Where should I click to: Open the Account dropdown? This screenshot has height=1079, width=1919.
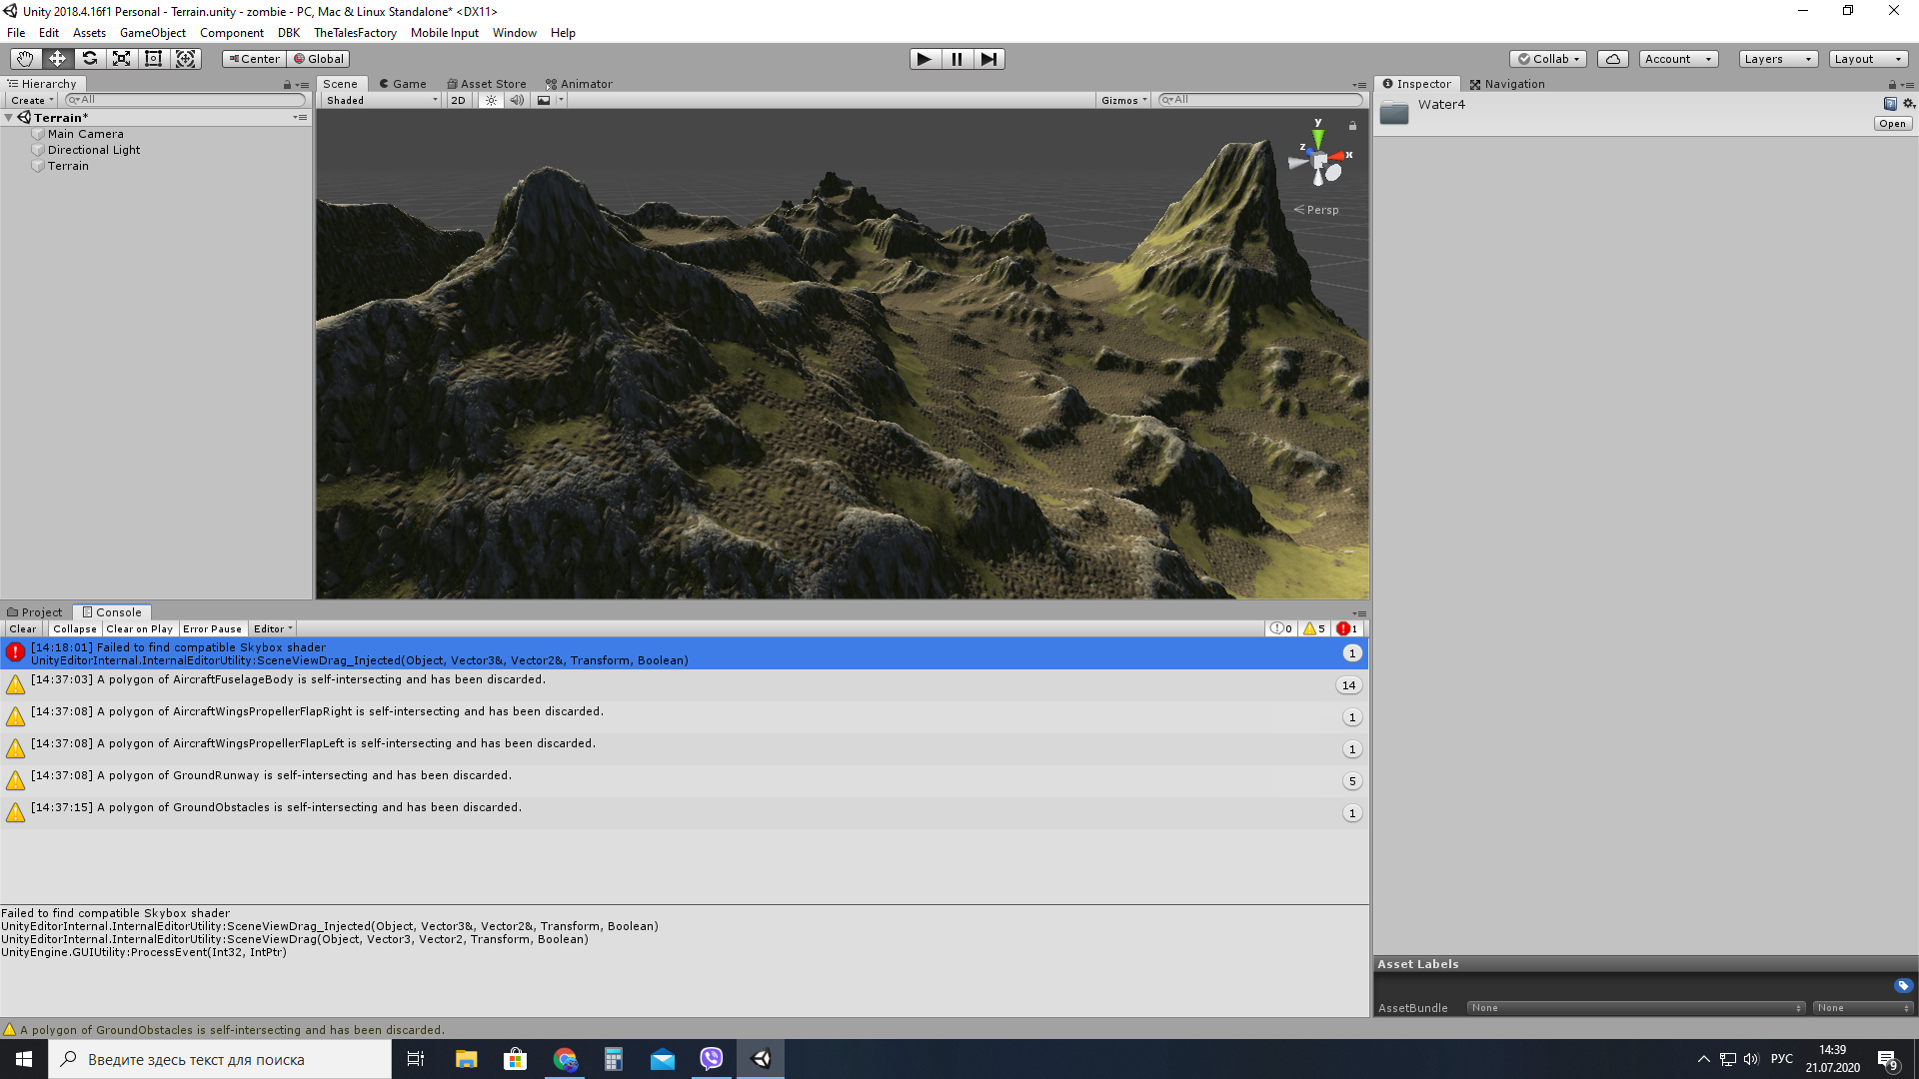pyautogui.click(x=1678, y=59)
